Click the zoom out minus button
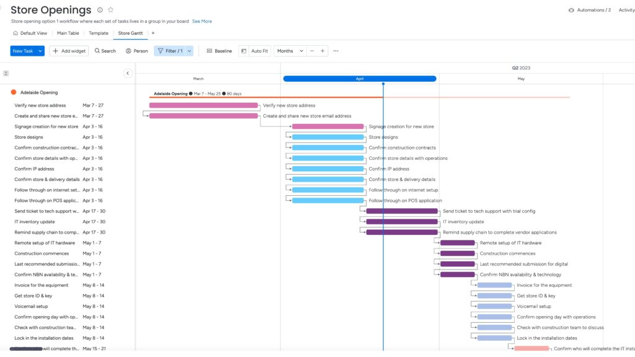The height and width of the screenshot is (357, 635). [312, 51]
